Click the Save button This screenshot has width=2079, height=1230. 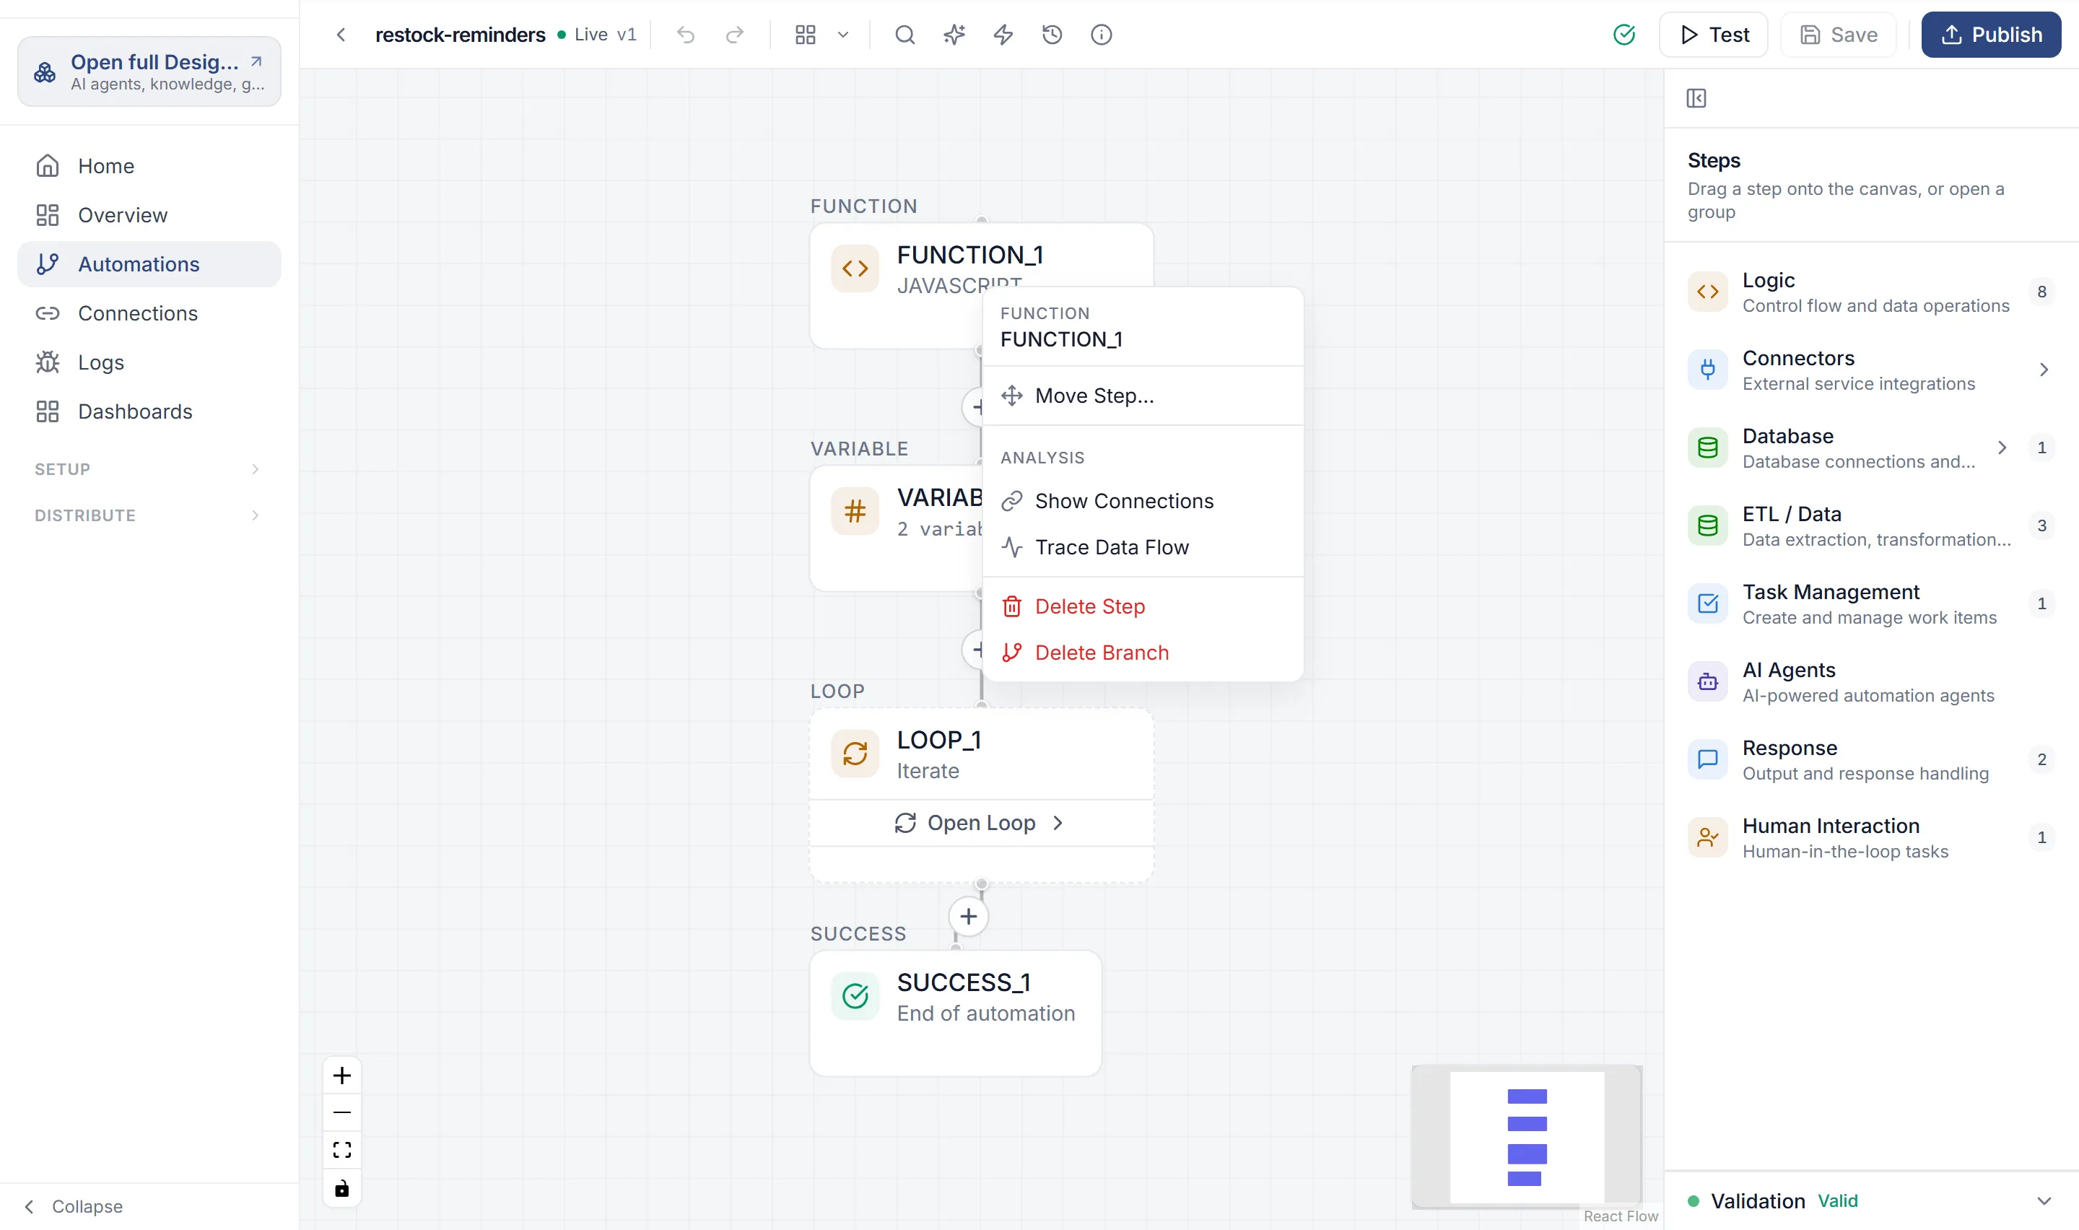[1839, 35]
